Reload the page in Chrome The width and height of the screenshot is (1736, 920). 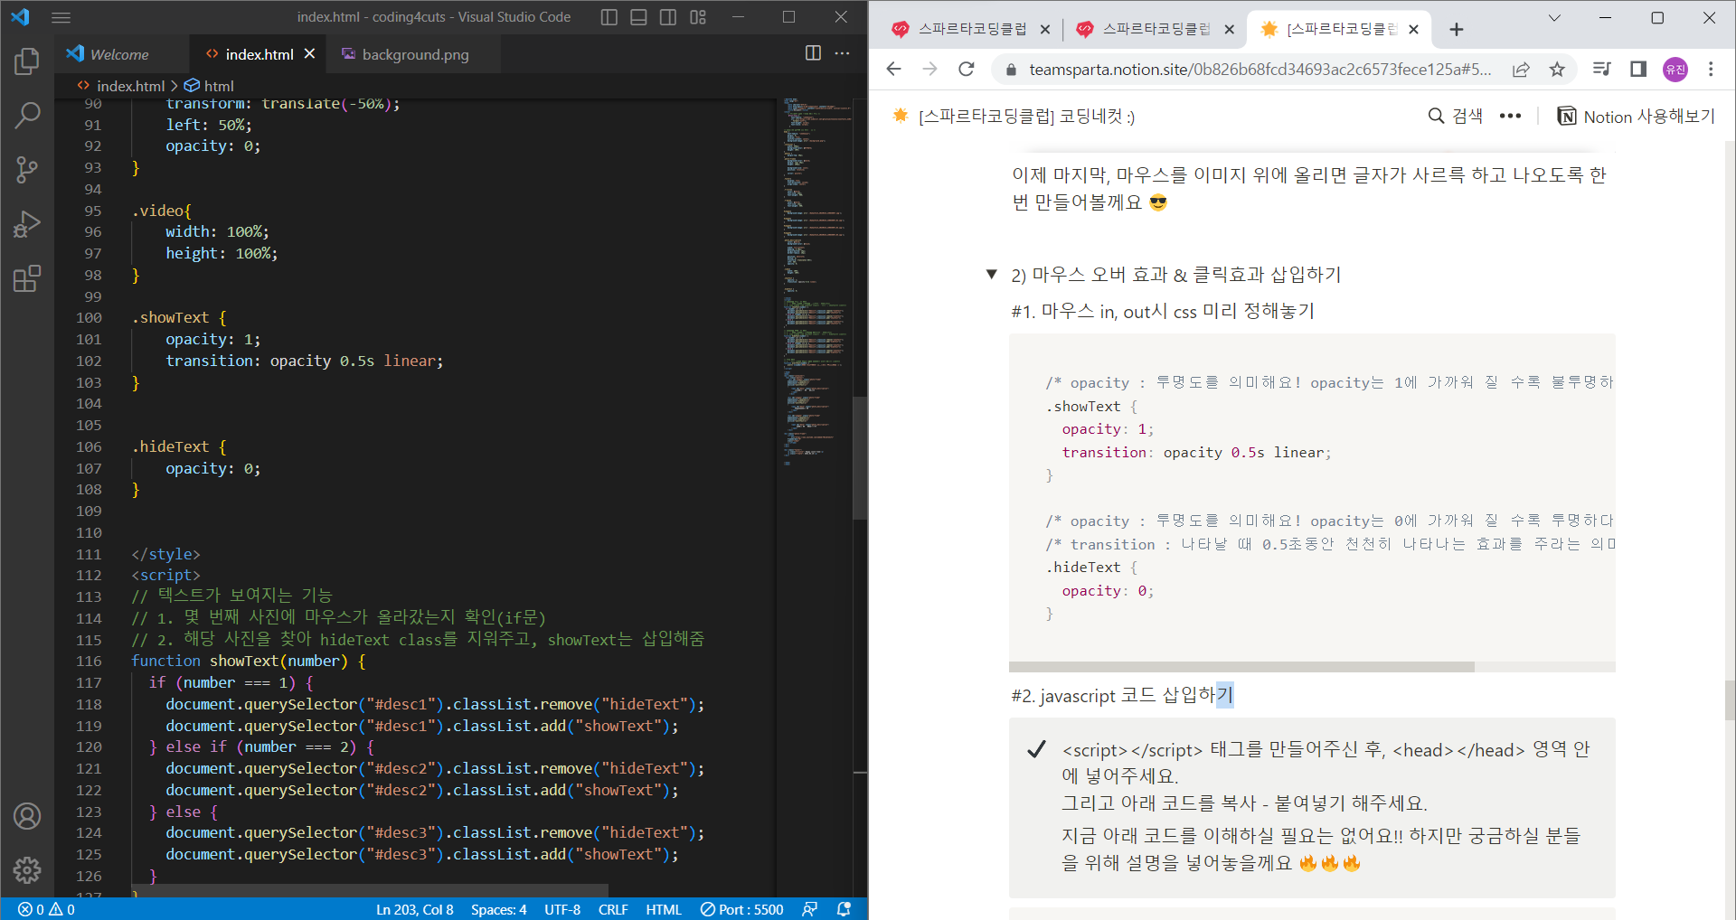[967, 69]
